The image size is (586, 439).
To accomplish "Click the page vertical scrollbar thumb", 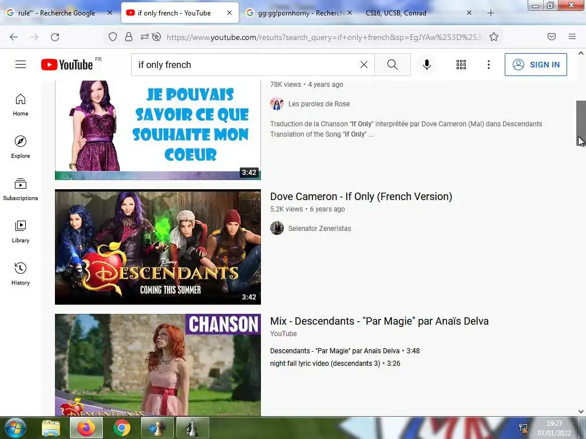I will [x=581, y=123].
